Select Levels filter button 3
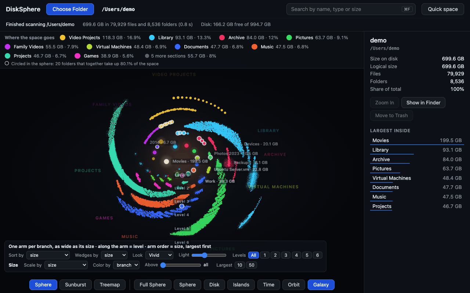The width and height of the screenshot is (470, 293). click(286, 255)
